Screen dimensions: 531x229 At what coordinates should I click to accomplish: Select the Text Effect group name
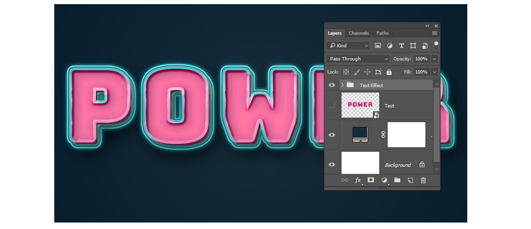[x=372, y=85]
